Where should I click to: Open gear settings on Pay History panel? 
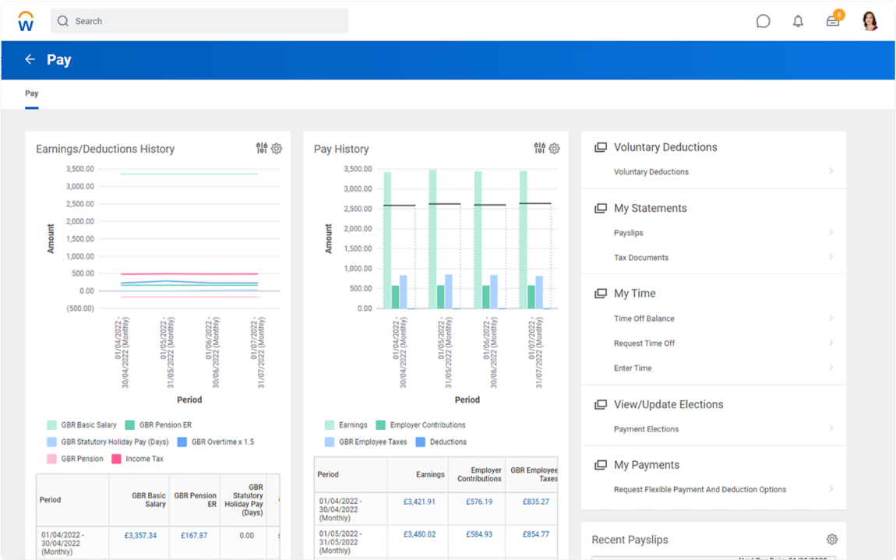(x=555, y=149)
